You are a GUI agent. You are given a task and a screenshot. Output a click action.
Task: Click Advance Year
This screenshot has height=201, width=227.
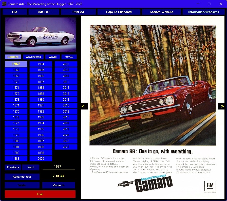(22, 177)
